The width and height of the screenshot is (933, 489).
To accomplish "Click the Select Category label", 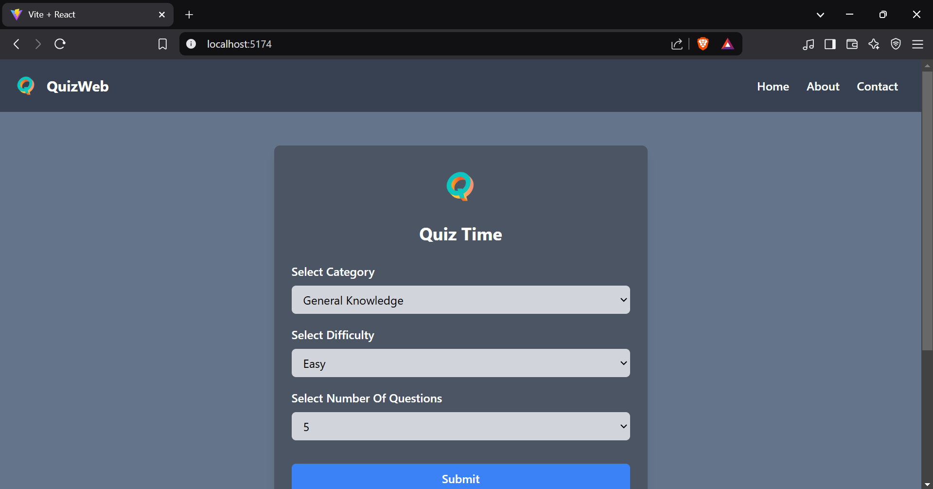I will tap(333, 272).
